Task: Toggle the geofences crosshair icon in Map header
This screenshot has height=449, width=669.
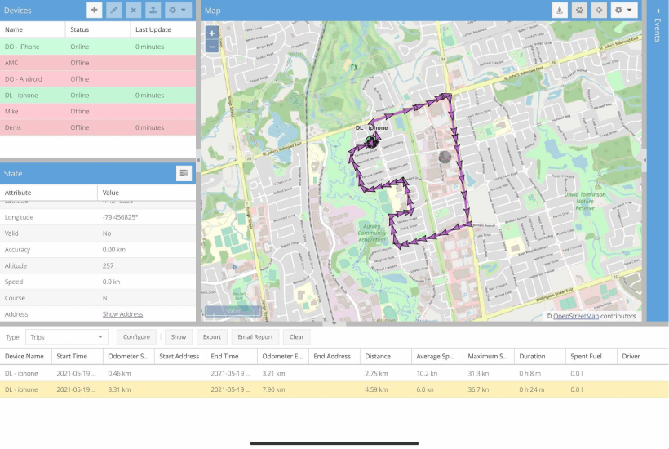Action: click(600, 11)
